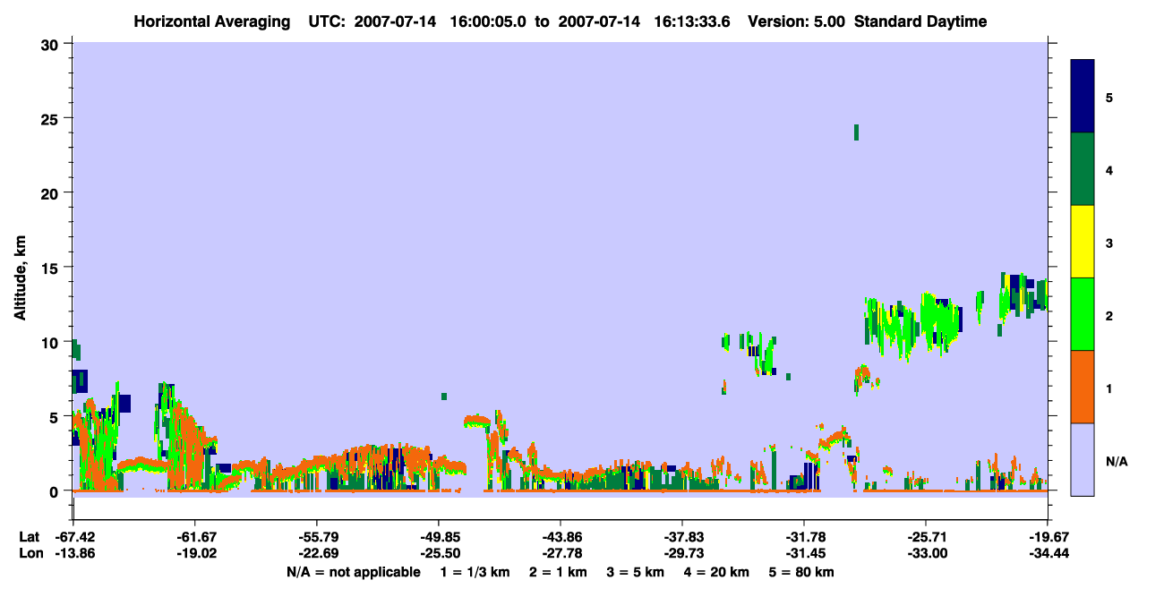
Task: Click longitude value -34.44
Action: (1048, 554)
